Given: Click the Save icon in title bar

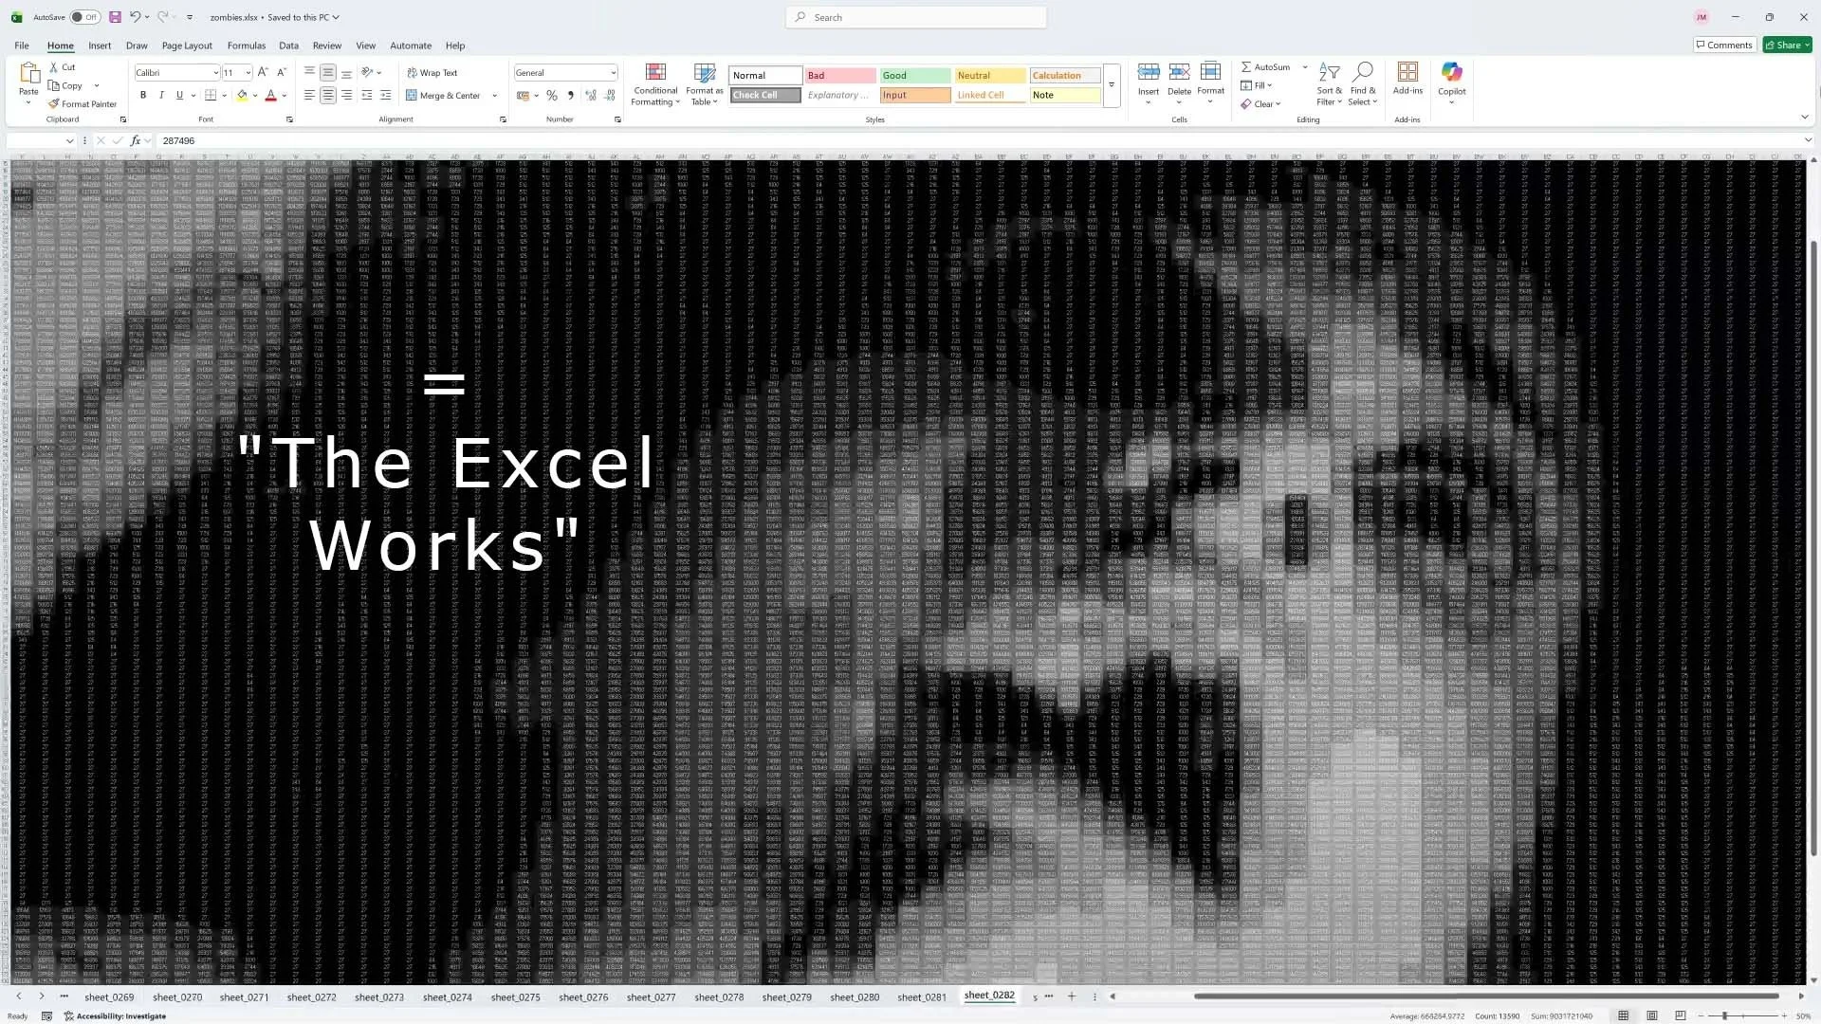Looking at the screenshot, I should point(115,17).
